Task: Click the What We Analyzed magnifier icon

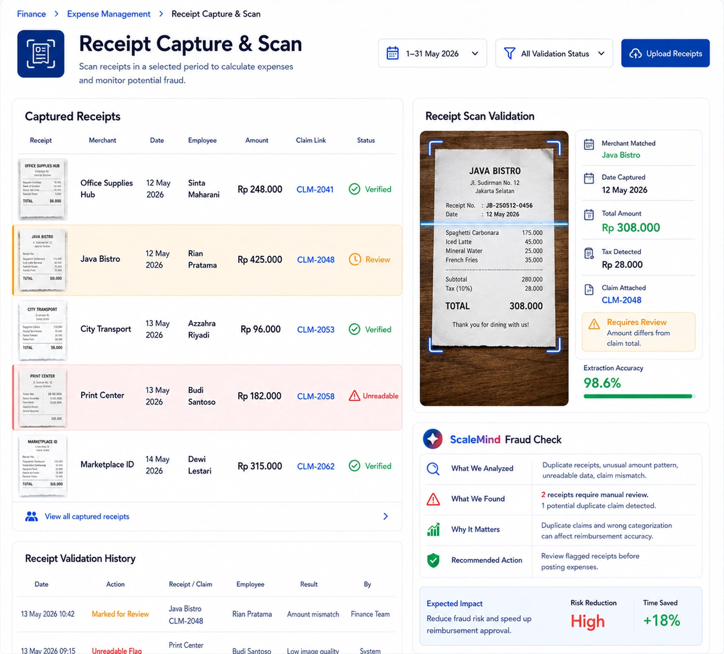Action: (x=433, y=468)
